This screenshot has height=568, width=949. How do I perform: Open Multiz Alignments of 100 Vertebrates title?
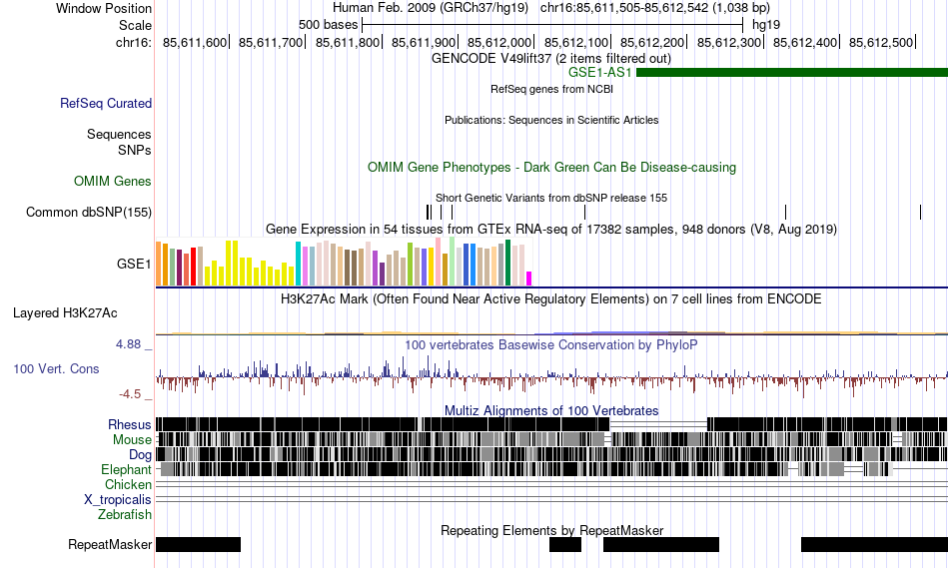click(551, 410)
